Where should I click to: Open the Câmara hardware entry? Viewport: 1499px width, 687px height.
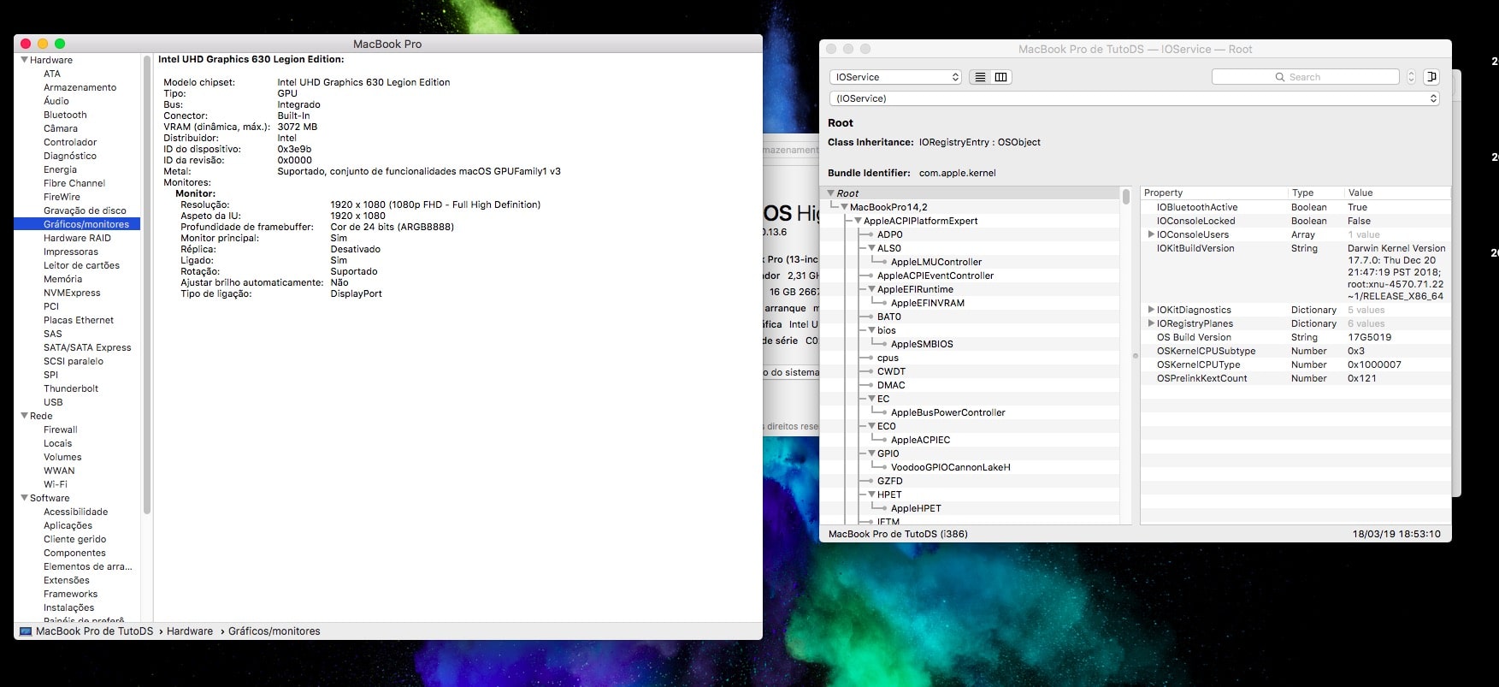point(61,128)
